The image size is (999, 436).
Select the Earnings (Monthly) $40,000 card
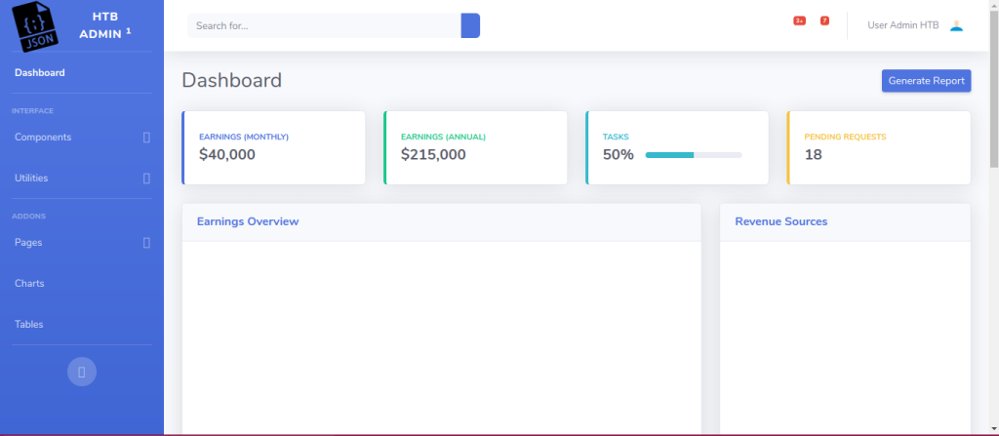(274, 147)
